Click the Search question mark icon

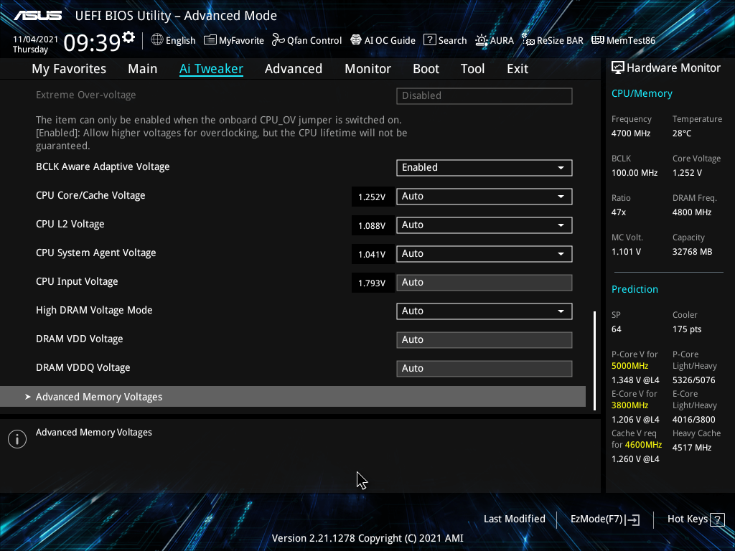pyautogui.click(x=430, y=40)
